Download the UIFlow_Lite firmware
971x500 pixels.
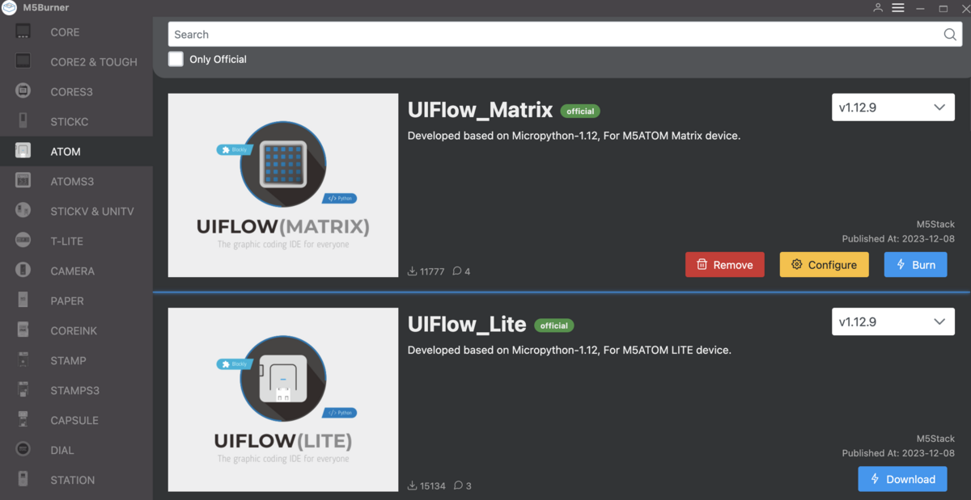[902, 479]
